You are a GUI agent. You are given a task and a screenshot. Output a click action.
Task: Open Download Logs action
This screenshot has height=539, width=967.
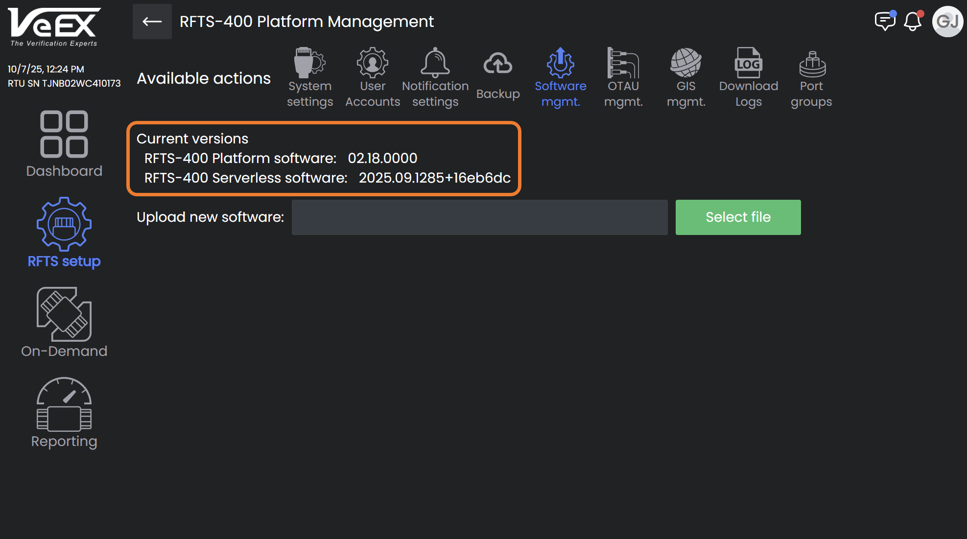pyautogui.click(x=748, y=78)
